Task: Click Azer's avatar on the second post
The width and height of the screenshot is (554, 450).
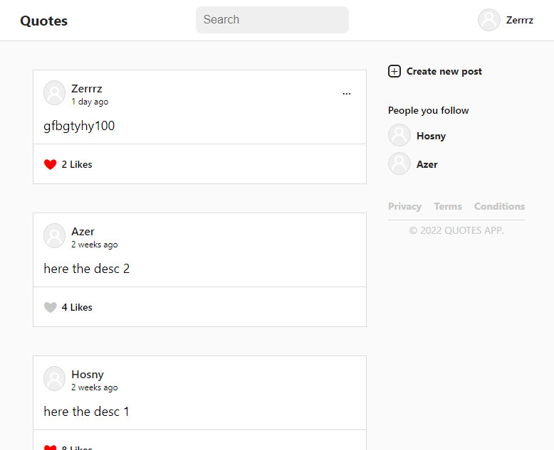Action: click(55, 236)
